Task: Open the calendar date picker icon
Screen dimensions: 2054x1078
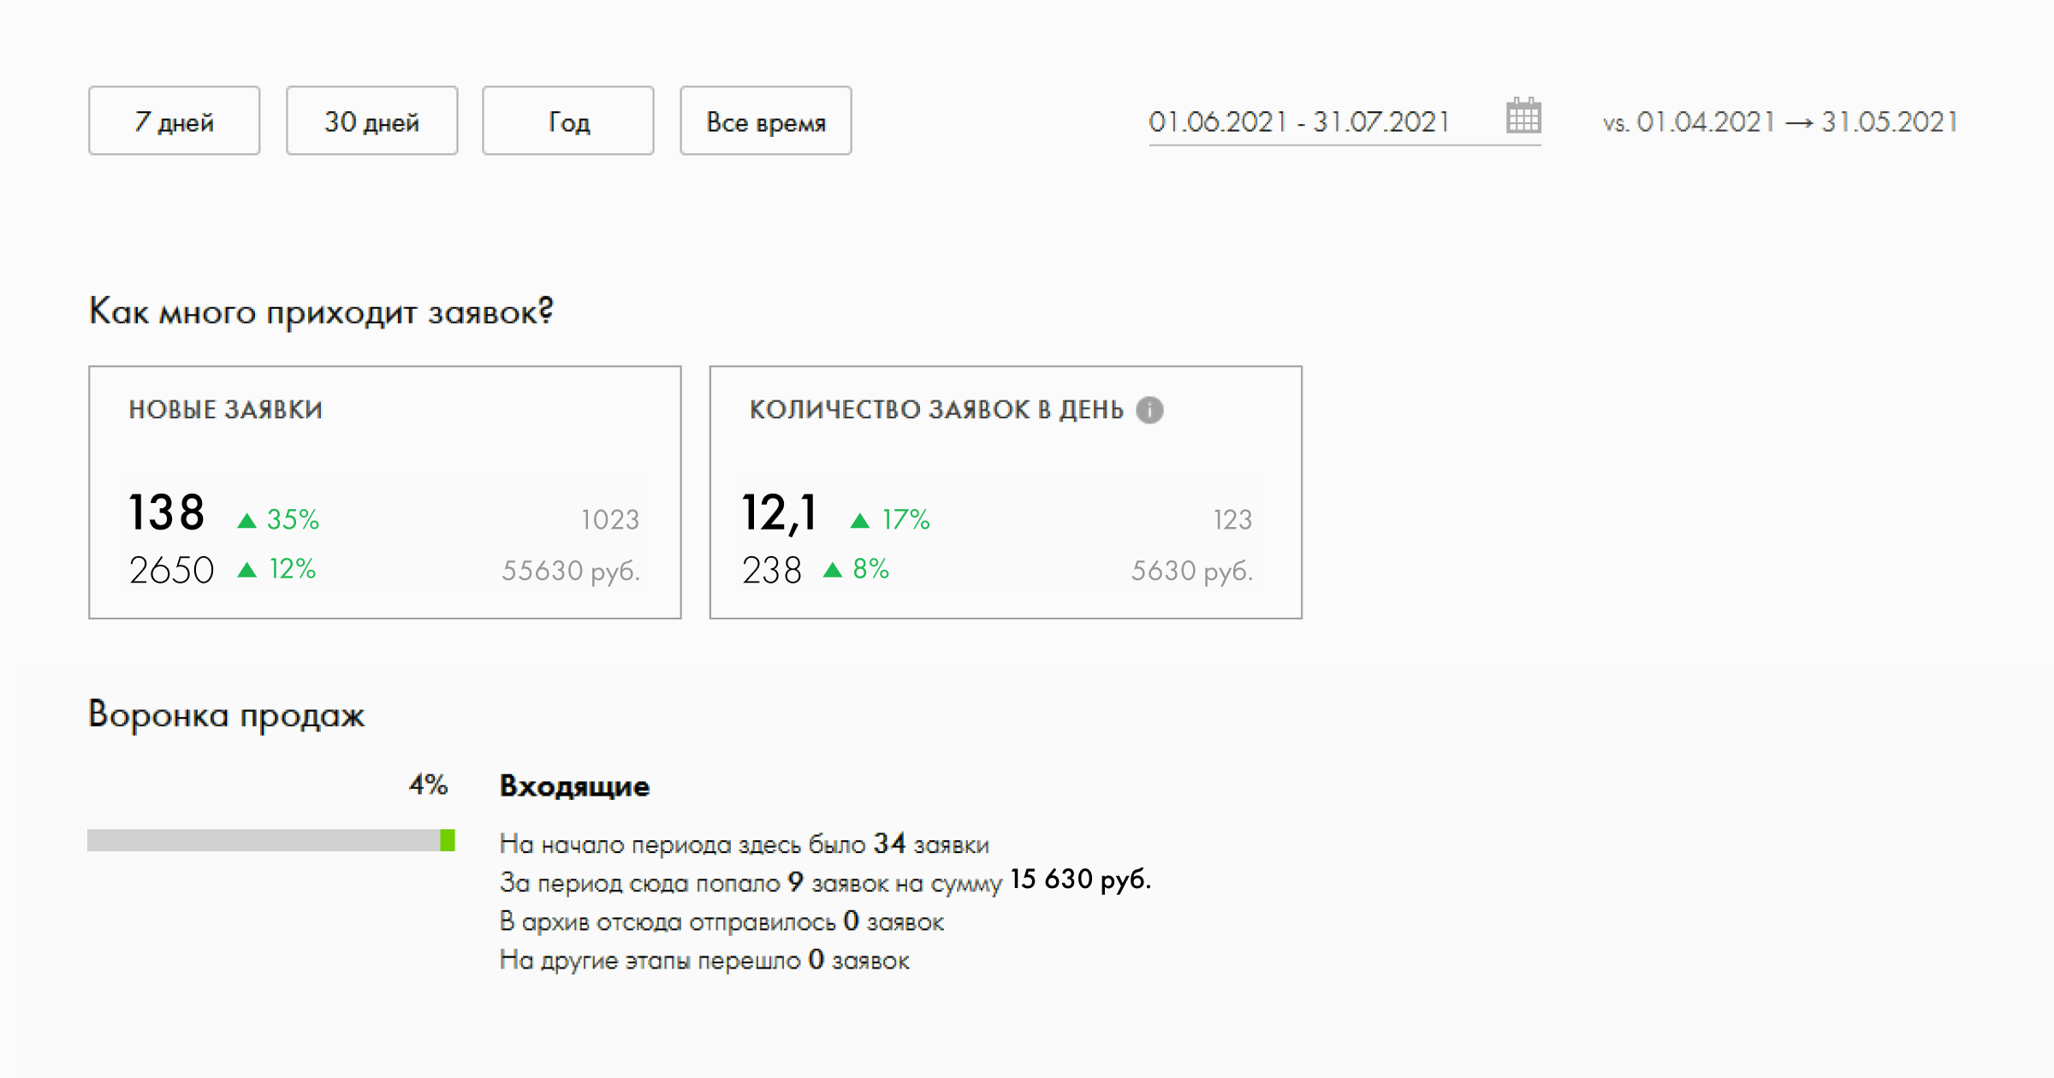Action: pos(1523,115)
